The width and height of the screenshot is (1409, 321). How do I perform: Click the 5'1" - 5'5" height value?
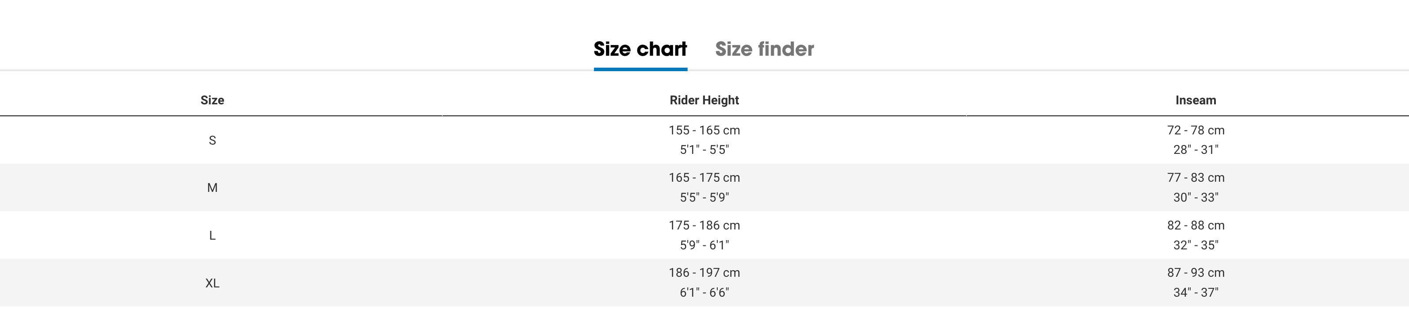[704, 150]
